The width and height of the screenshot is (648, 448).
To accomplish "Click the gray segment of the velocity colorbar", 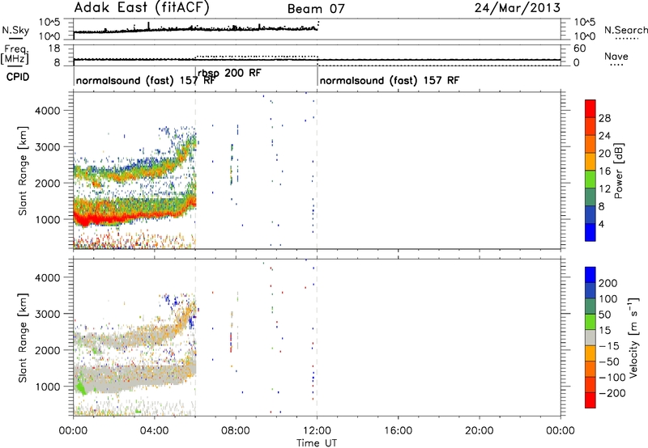I will [x=590, y=338].
